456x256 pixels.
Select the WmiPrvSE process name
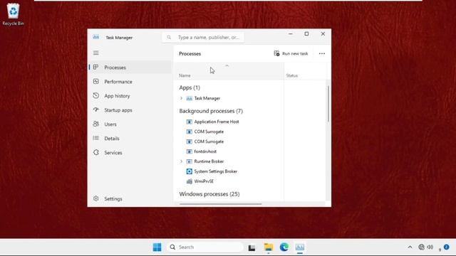point(204,181)
